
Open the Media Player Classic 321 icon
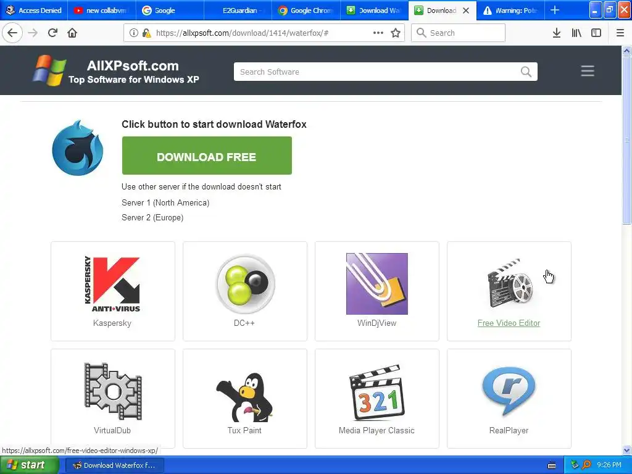pyautogui.click(x=377, y=392)
